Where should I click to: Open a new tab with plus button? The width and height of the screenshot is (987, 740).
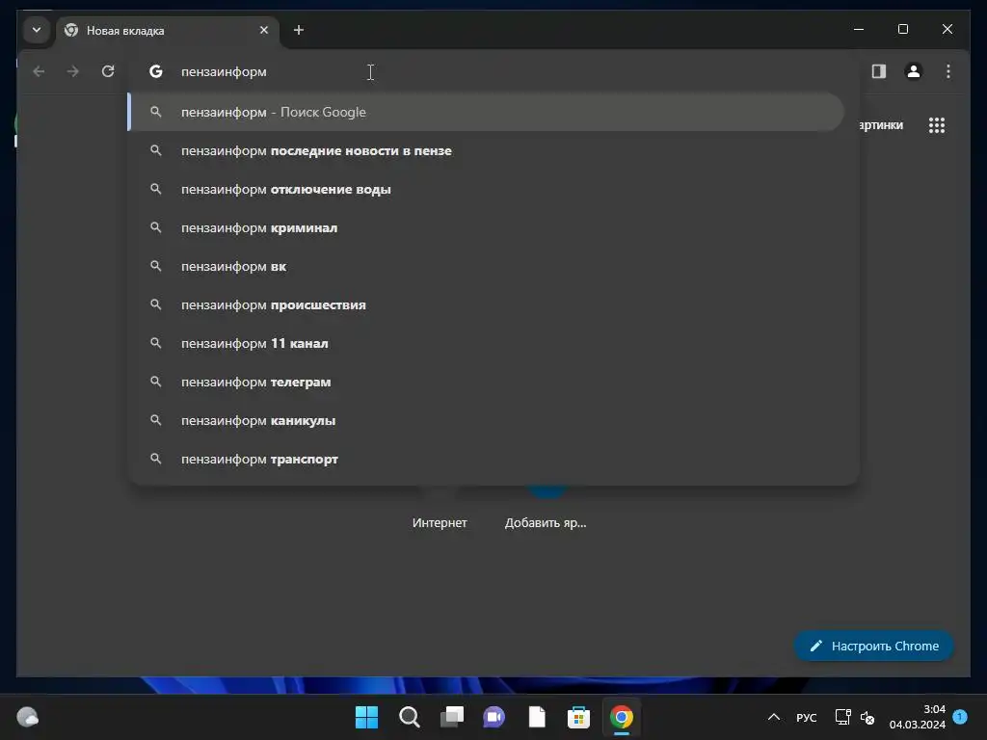(x=299, y=30)
